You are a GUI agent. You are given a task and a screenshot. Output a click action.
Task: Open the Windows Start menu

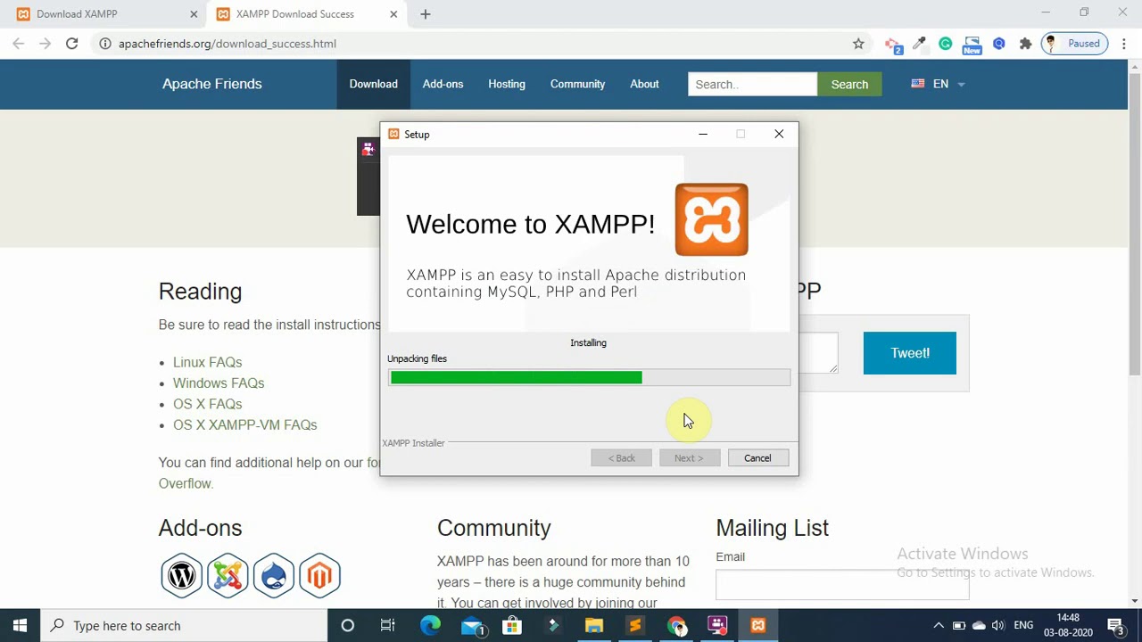pyautogui.click(x=20, y=626)
